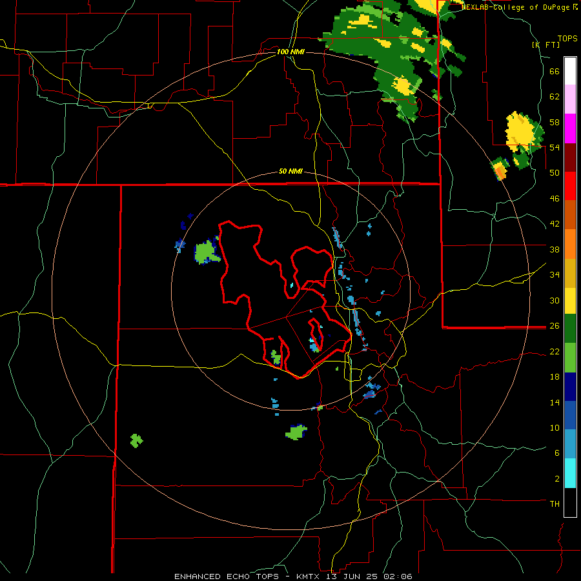Click the dark red (maroon) legend swatch
The height and width of the screenshot is (581, 581).
click(x=570, y=158)
